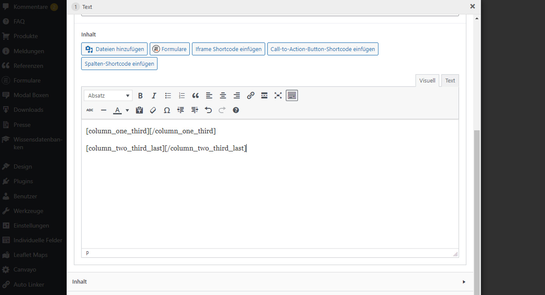Apply the text color swatch A
545x295 pixels.
click(117, 110)
